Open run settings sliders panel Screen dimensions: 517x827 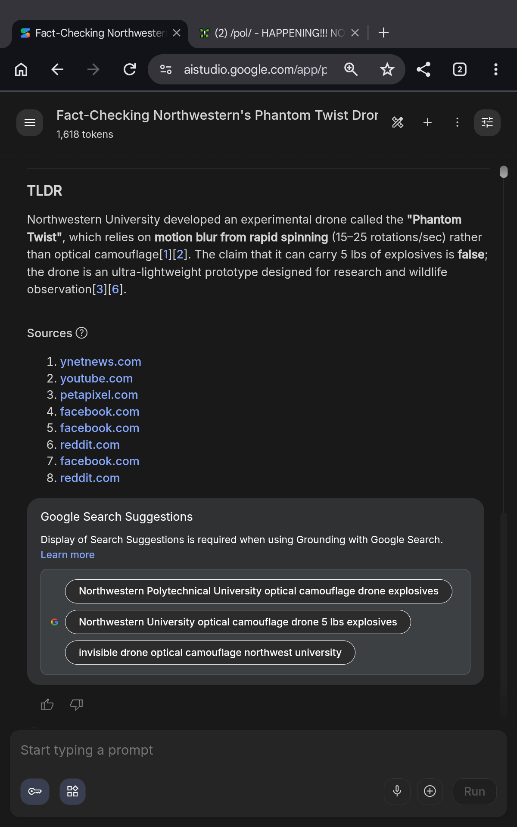(x=487, y=123)
